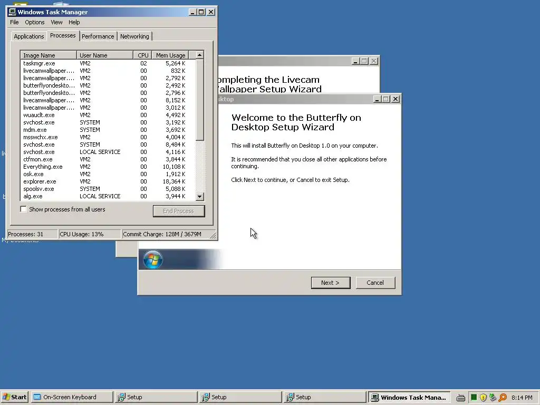Click the keyboard language bar icon in taskbar
This screenshot has width=540, height=405.
click(461, 398)
